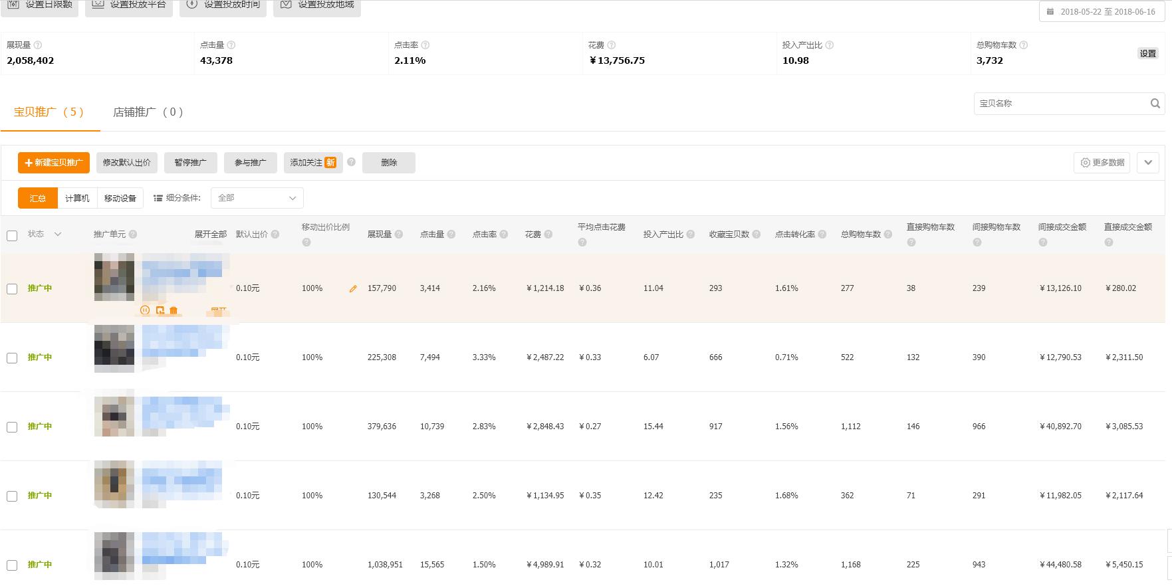Click the pencil edit icon beside 100%
The width and height of the screenshot is (1172, 586).
pyautogui.click(x=353, y=288)
